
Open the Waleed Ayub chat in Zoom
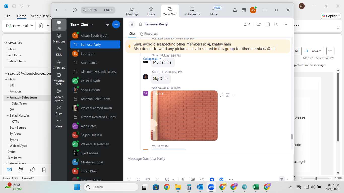95,81
